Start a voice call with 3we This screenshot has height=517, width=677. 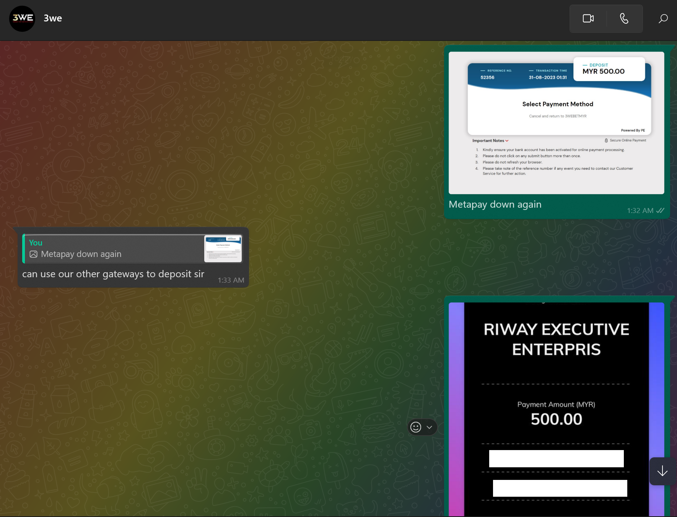624,18
